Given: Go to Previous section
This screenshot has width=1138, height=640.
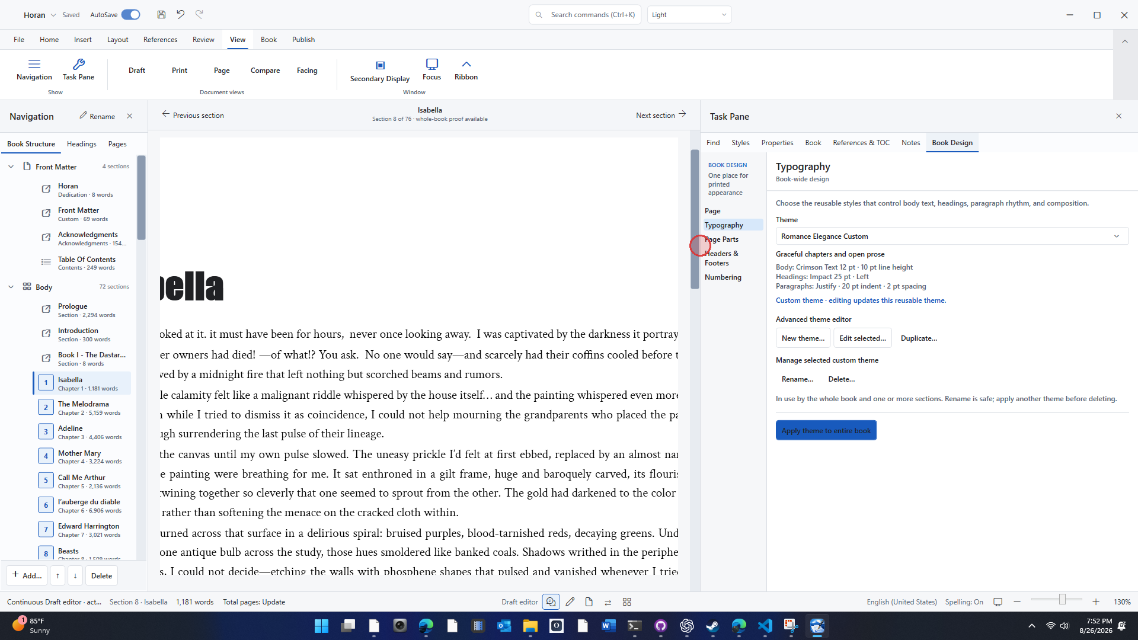Looking at the screenshot, I should coord(193,115).
